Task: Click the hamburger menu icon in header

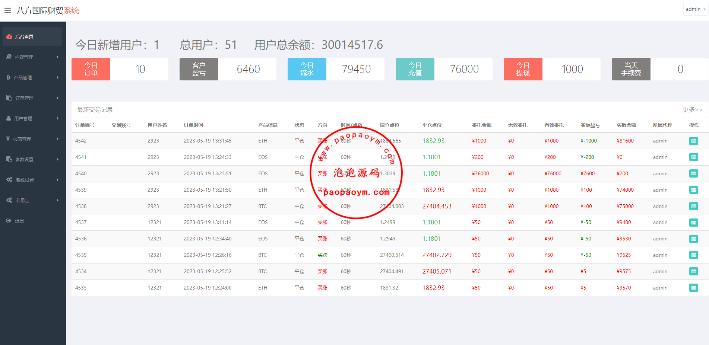Action: 7,10
